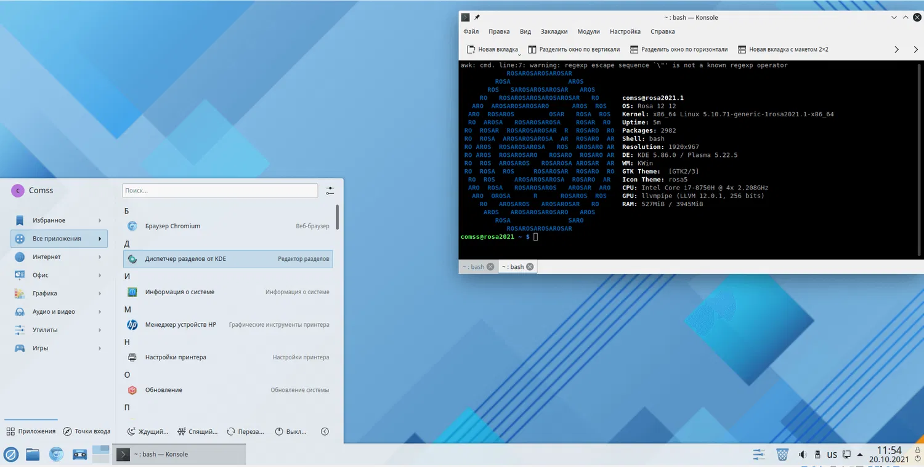Open the trash bin in the panel
The width and height of the screenshot is (924, 467).
782,455
